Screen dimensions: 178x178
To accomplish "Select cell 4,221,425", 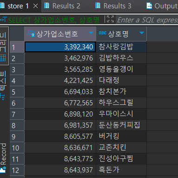I will coord(60,81).
